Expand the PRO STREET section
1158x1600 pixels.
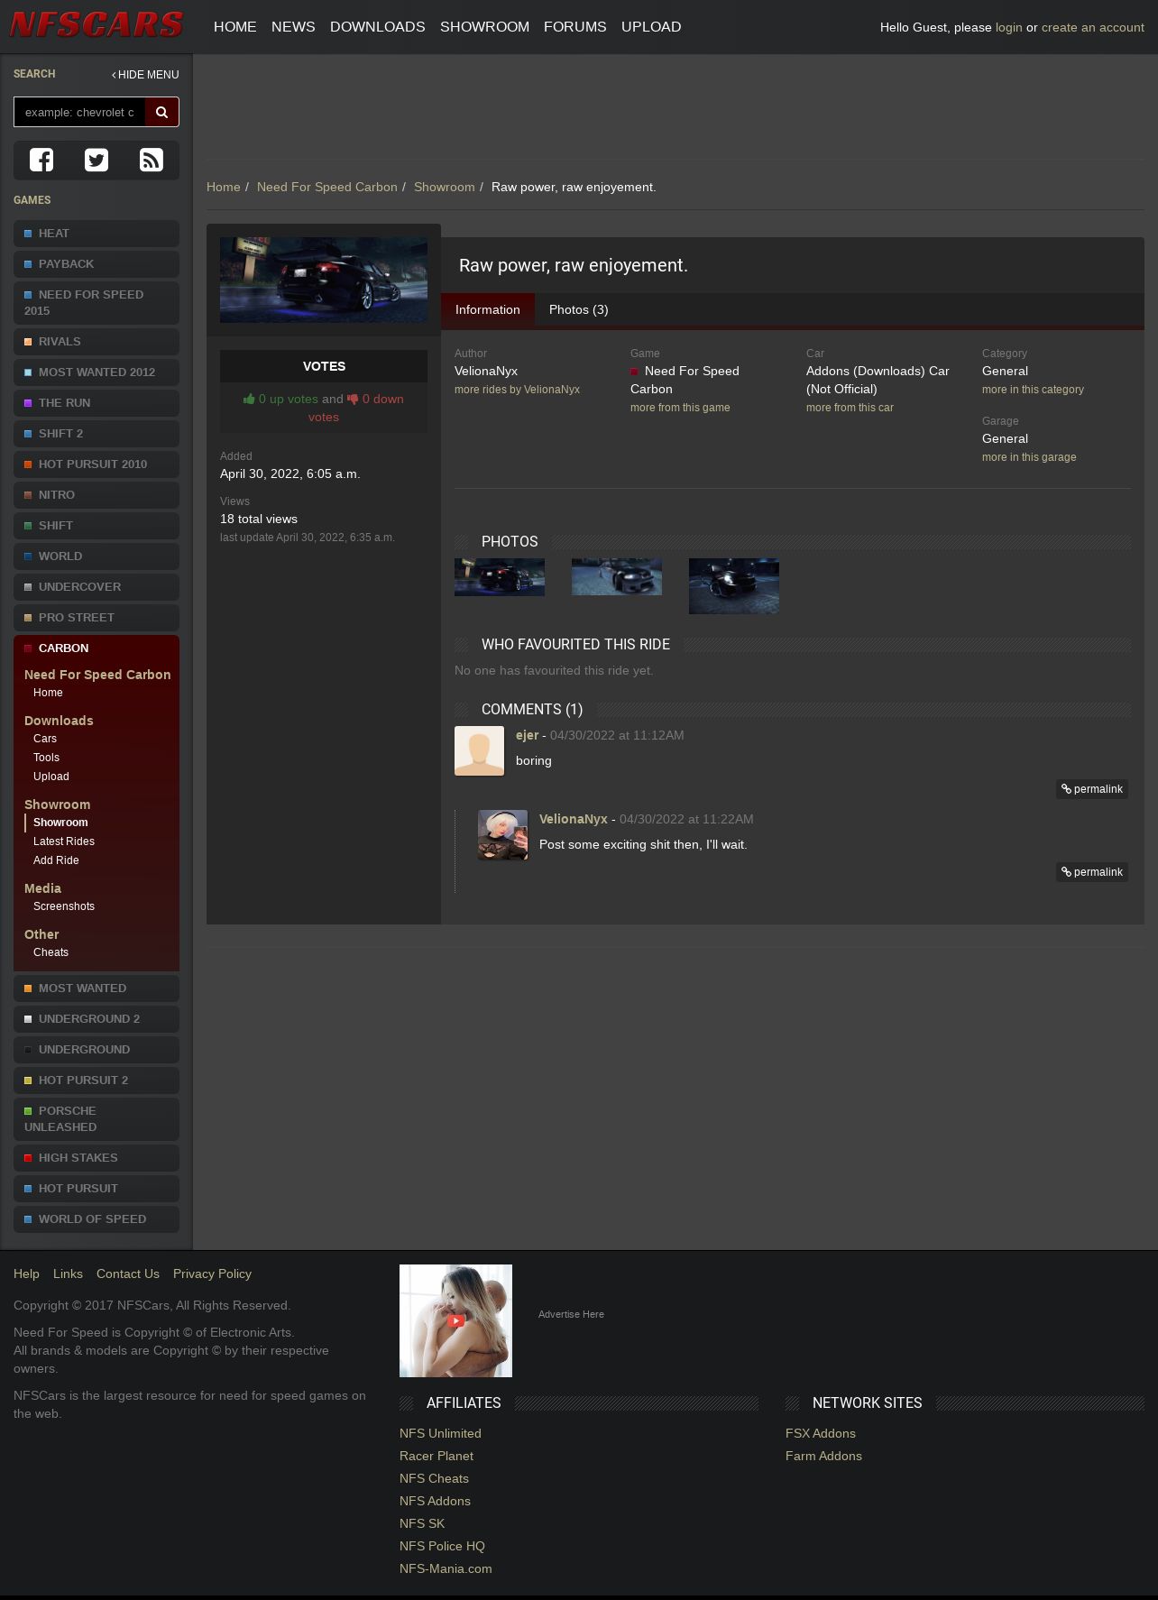pyautogui.click(x=96, y=618)
